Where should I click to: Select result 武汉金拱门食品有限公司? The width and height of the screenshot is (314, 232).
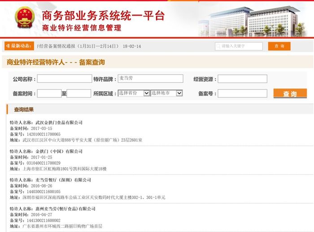pos(59,122)
